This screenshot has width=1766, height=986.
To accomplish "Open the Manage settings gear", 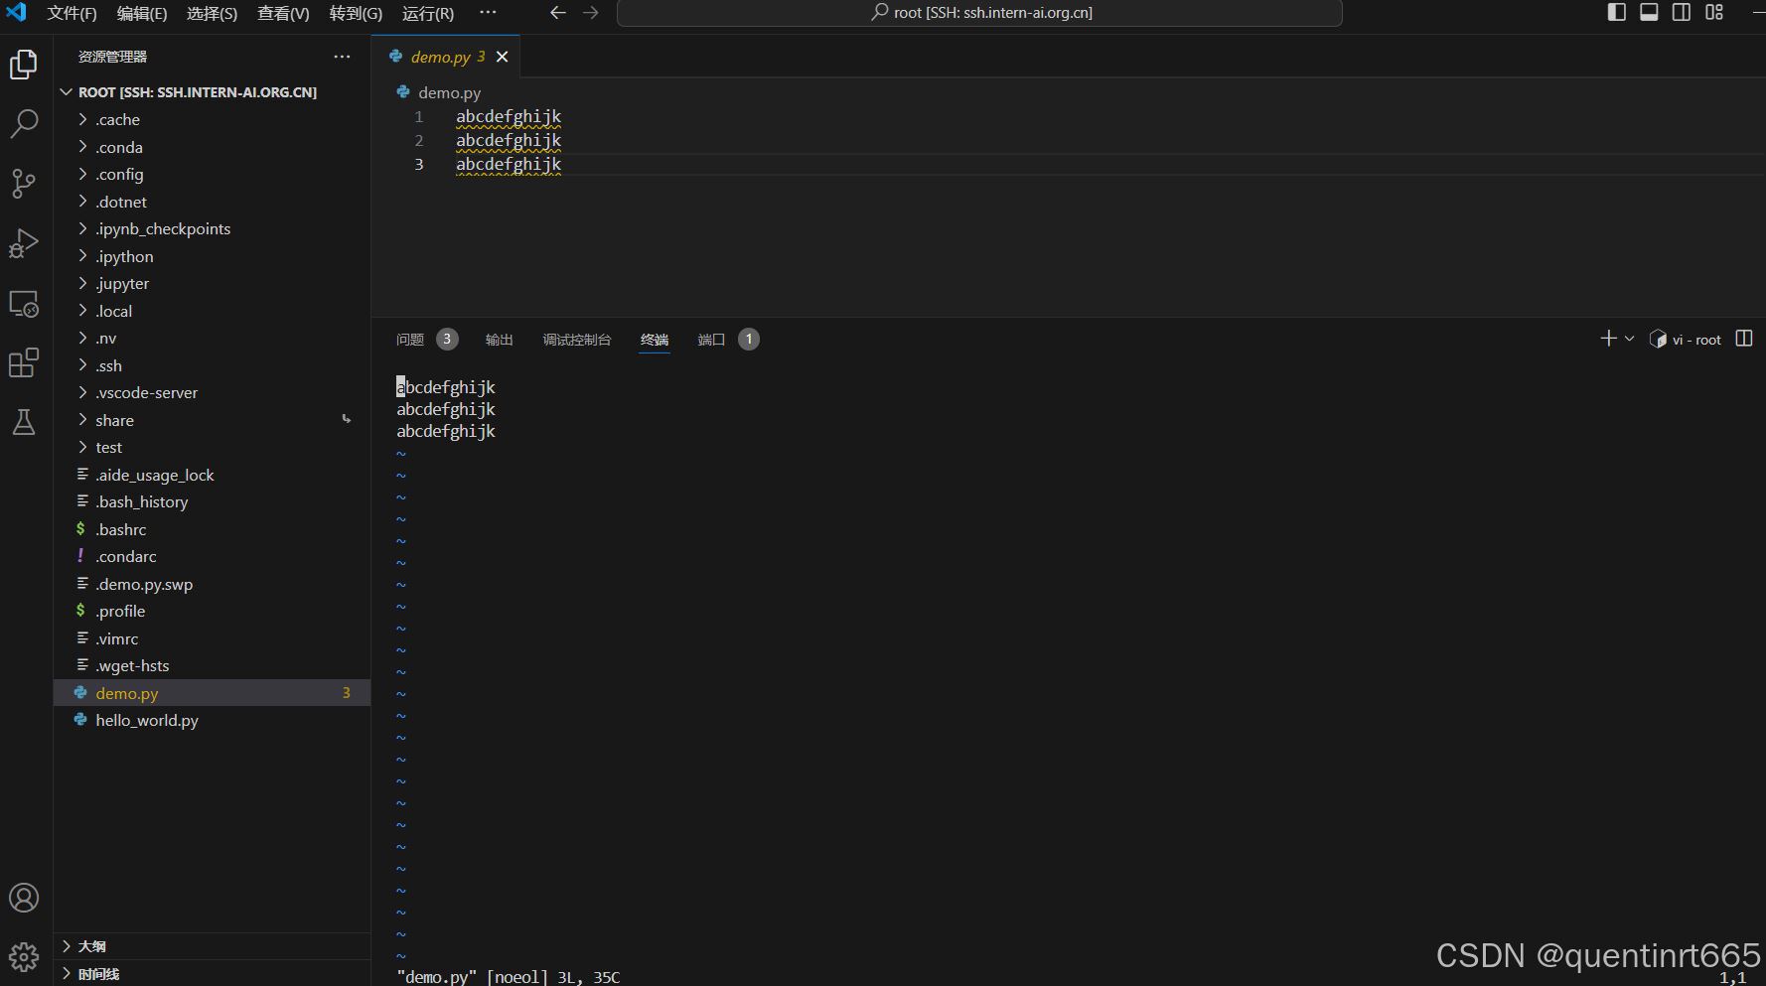I will coord(24,956).
